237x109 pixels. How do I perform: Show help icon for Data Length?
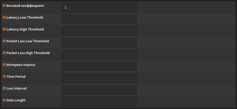[x=4, y=100]
